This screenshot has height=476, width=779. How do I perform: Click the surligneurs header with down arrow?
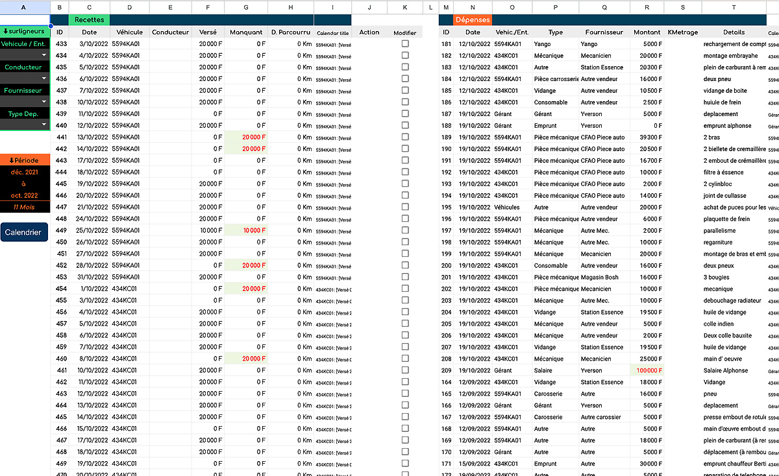click(x=25, y=31)
